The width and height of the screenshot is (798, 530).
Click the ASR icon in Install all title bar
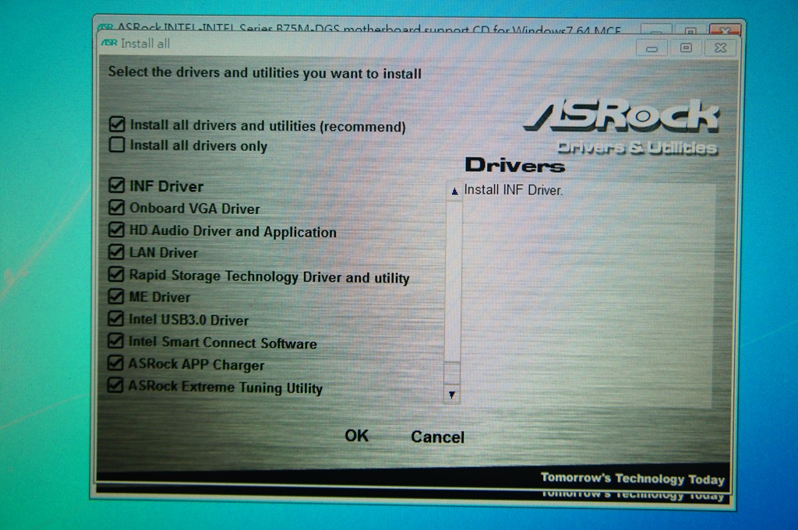tap(109, 43)
